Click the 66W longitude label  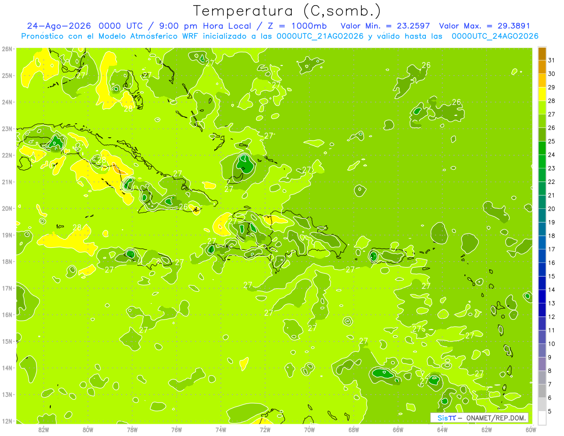398,429
